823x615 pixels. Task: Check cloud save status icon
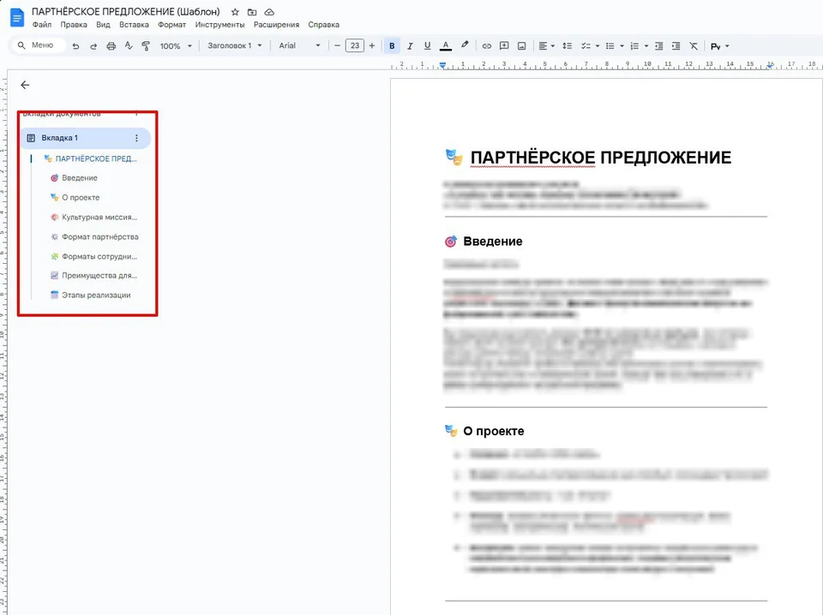[x=269, y=11]
